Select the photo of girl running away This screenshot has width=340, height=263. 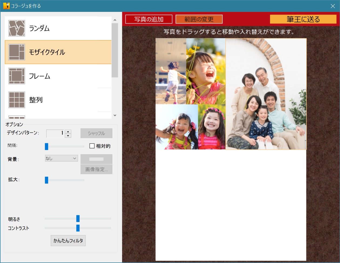click(171, 71)
